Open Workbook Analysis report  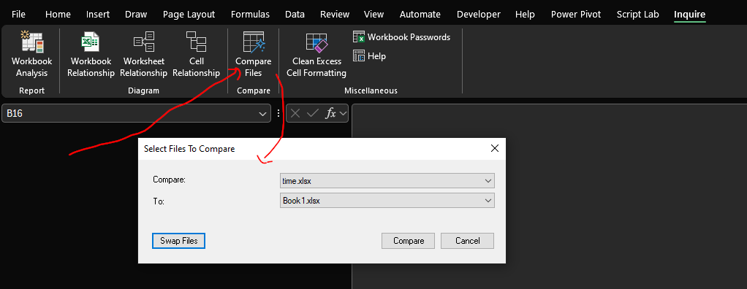click(31, 54)
